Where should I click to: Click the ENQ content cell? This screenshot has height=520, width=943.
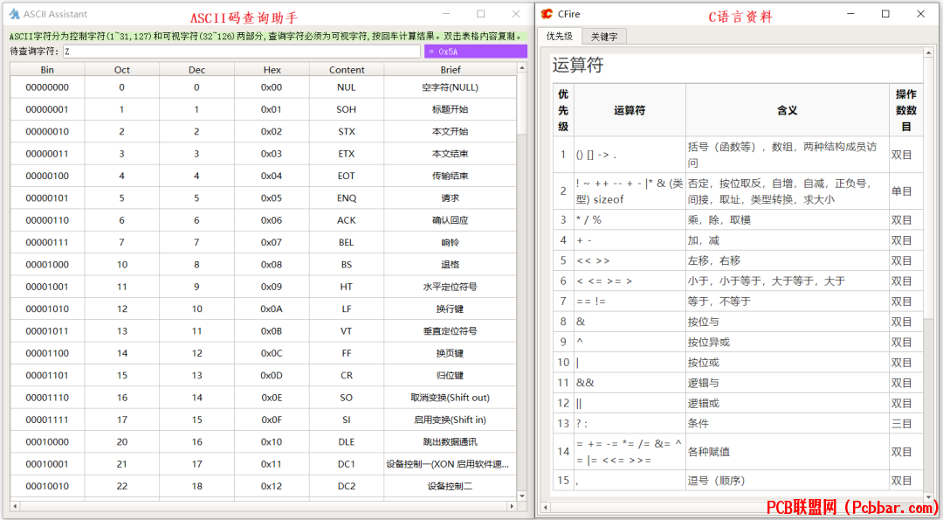[347, 198]
